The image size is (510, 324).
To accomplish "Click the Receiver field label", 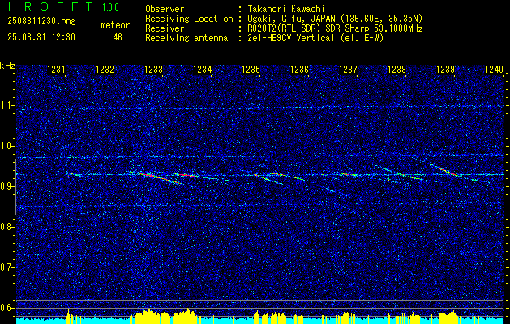I will coord(165,28).
